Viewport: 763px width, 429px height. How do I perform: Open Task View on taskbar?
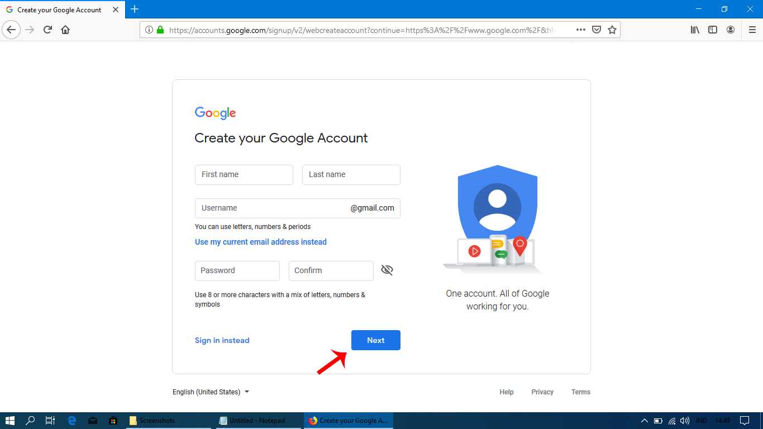tap(50, 421)
